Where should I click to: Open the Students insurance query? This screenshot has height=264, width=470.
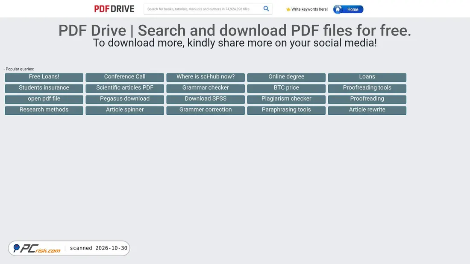[x=44, y=88]
